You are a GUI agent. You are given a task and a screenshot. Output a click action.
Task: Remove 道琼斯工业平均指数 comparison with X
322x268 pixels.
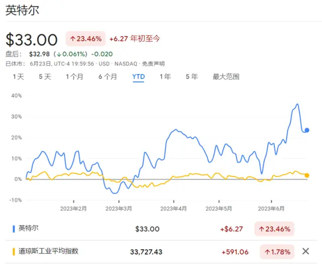tap(305, 251)
